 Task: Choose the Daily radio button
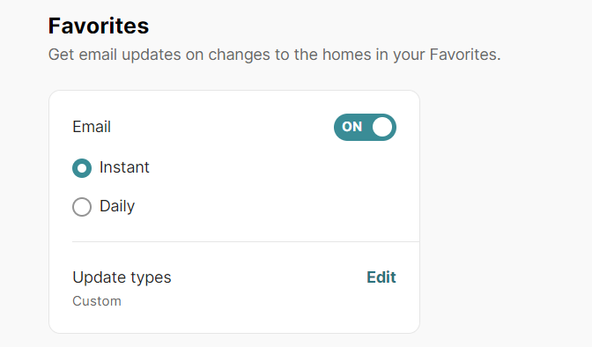82,207
